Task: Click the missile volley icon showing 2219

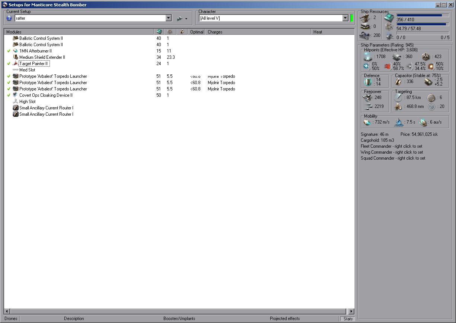Action: [x=369, y=107]
